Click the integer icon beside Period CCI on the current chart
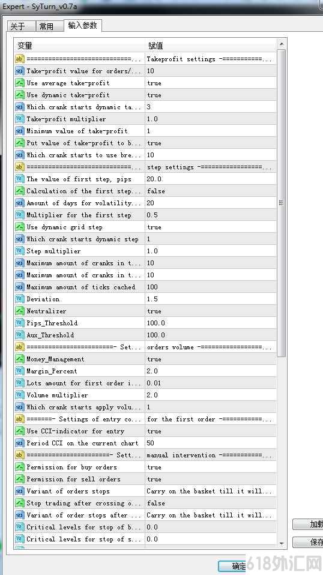Screen dimensions: 323x575 point(19,443)
